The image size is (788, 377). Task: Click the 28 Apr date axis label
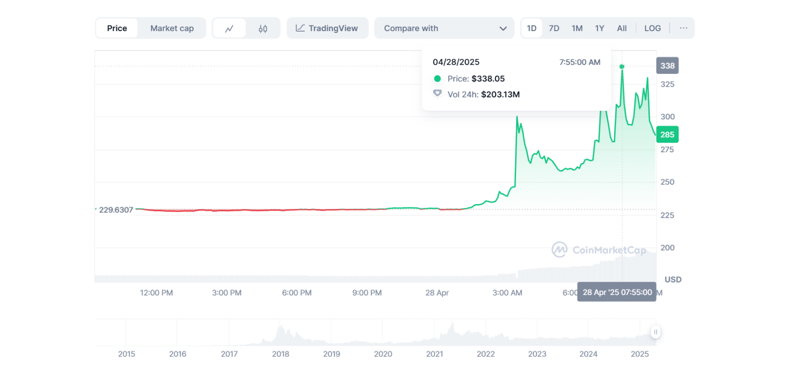437,293
